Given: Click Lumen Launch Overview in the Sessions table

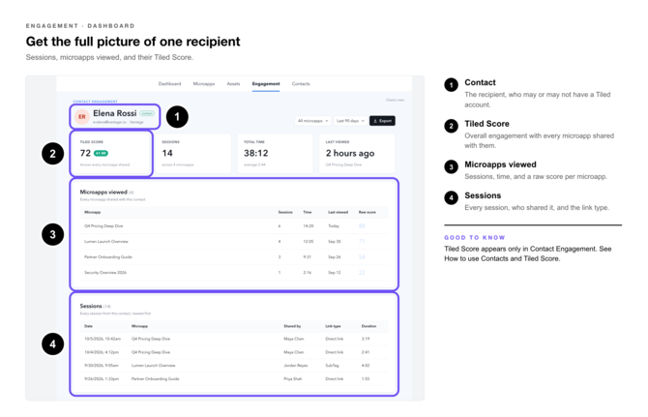Looking at the screenshot, I should pyautogui.click(x=154, y=366).
